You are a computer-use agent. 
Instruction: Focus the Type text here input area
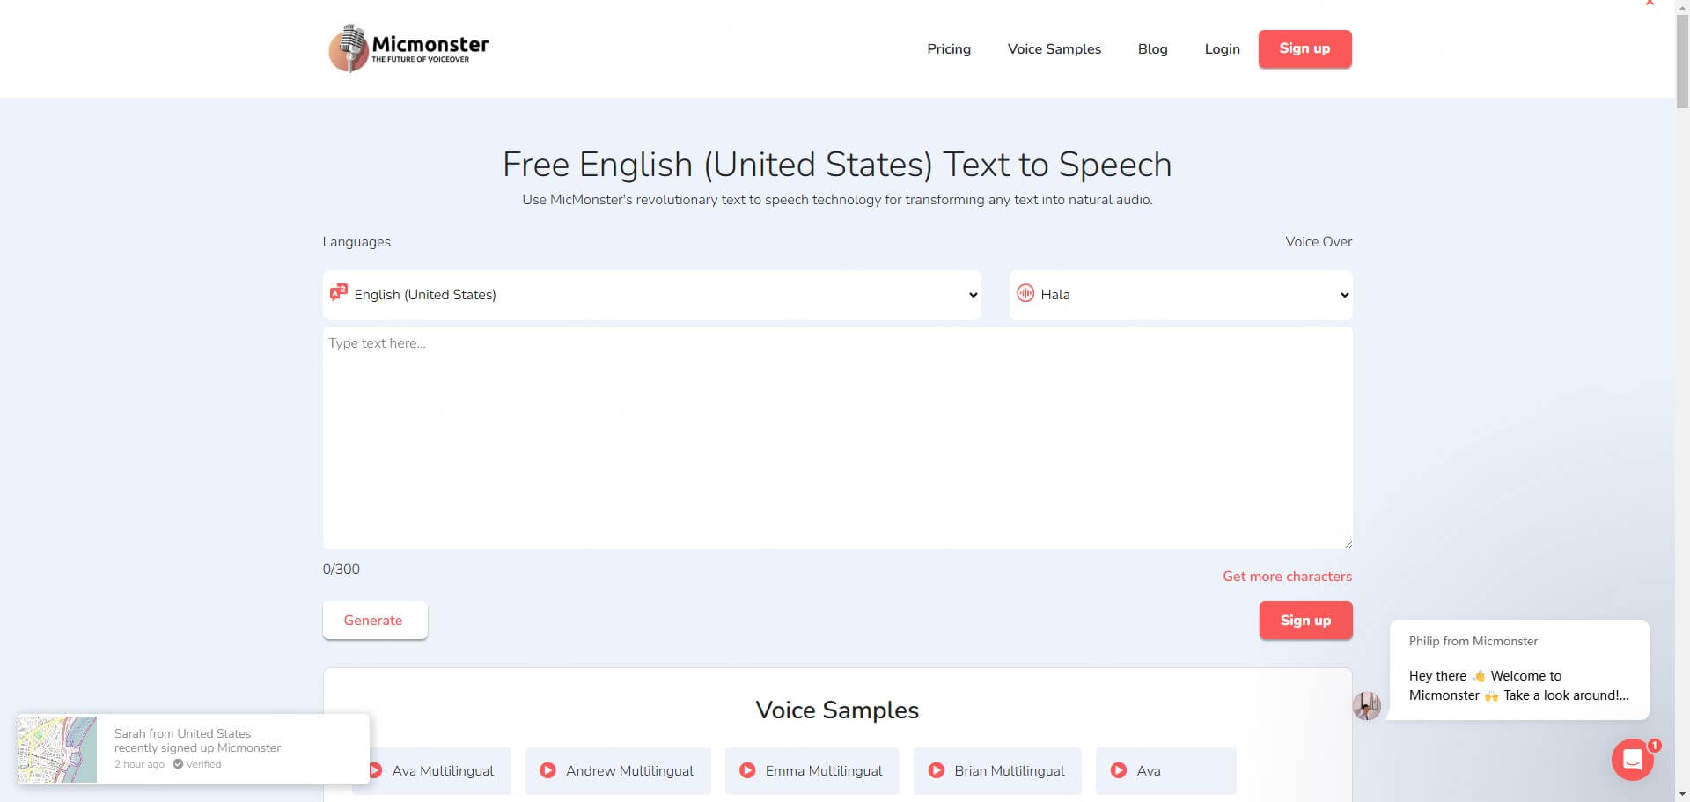pyautogui.click(x=837, y=438)
